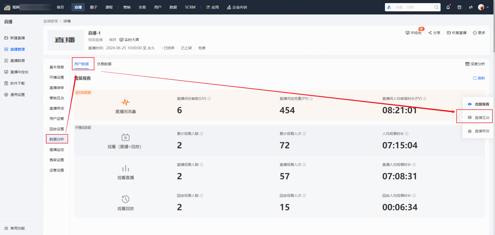495x235 pixels.
Task: Select 基本信息 in settings menu
Action: click(57, 67)
